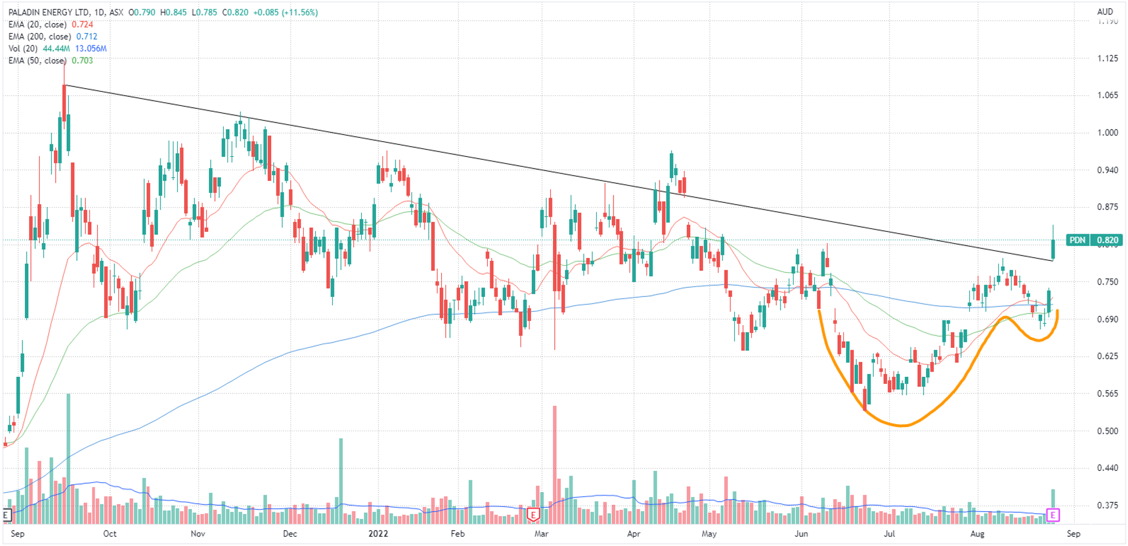Select the black descending trendline
Viewport: 1128px width, 546px height.
pyautogui.click(x=559, y=173)
